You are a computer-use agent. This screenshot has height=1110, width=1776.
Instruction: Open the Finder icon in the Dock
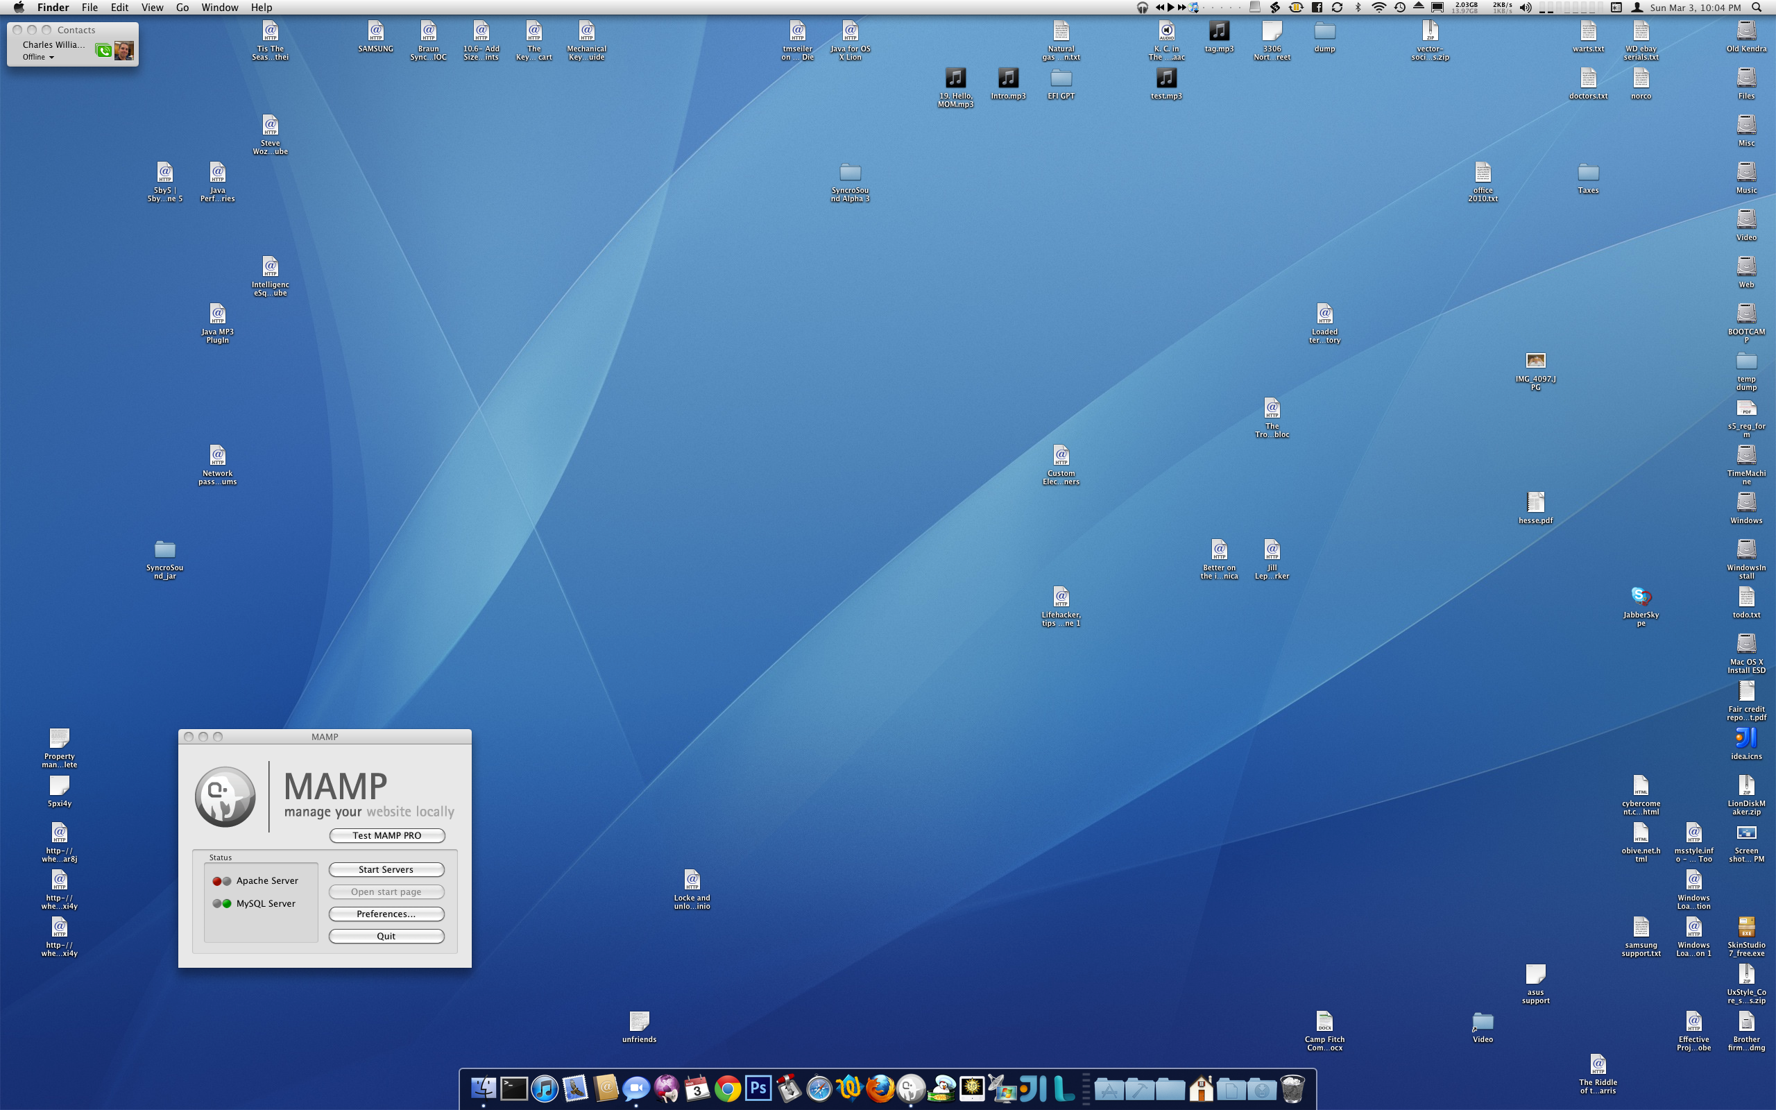(484, 1088)
